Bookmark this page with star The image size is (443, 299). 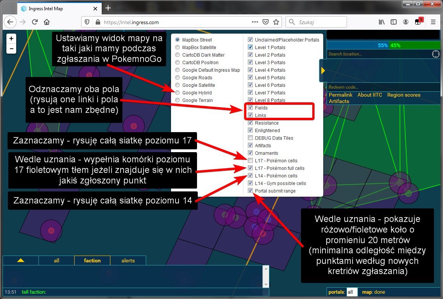pyautogui.click(x=276, y=22)
